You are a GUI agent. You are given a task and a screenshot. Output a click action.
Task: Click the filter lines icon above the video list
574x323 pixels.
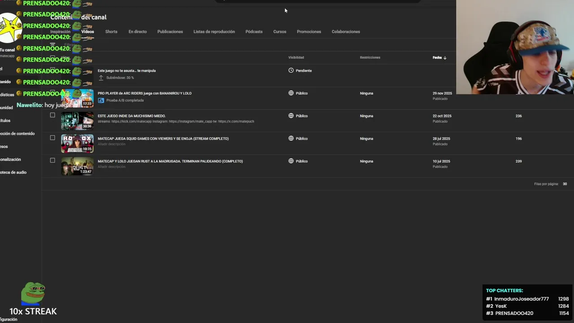pos(52,45)
